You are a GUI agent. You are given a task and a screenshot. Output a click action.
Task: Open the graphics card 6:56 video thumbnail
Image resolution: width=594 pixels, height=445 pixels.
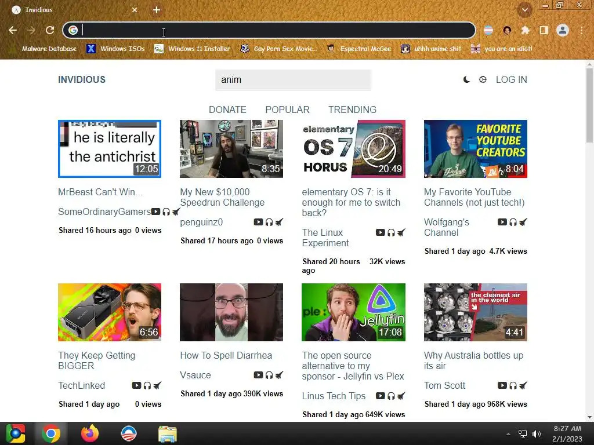click(110, 312)
